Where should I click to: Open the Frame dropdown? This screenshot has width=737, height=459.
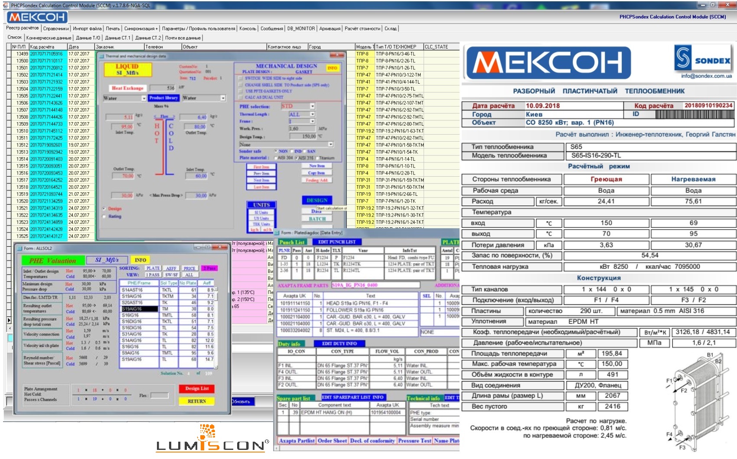click(312, 121)
